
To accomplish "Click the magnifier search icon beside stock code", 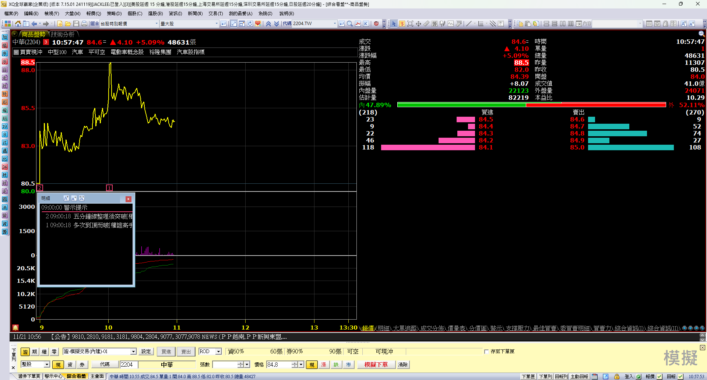I will (349, 24).
